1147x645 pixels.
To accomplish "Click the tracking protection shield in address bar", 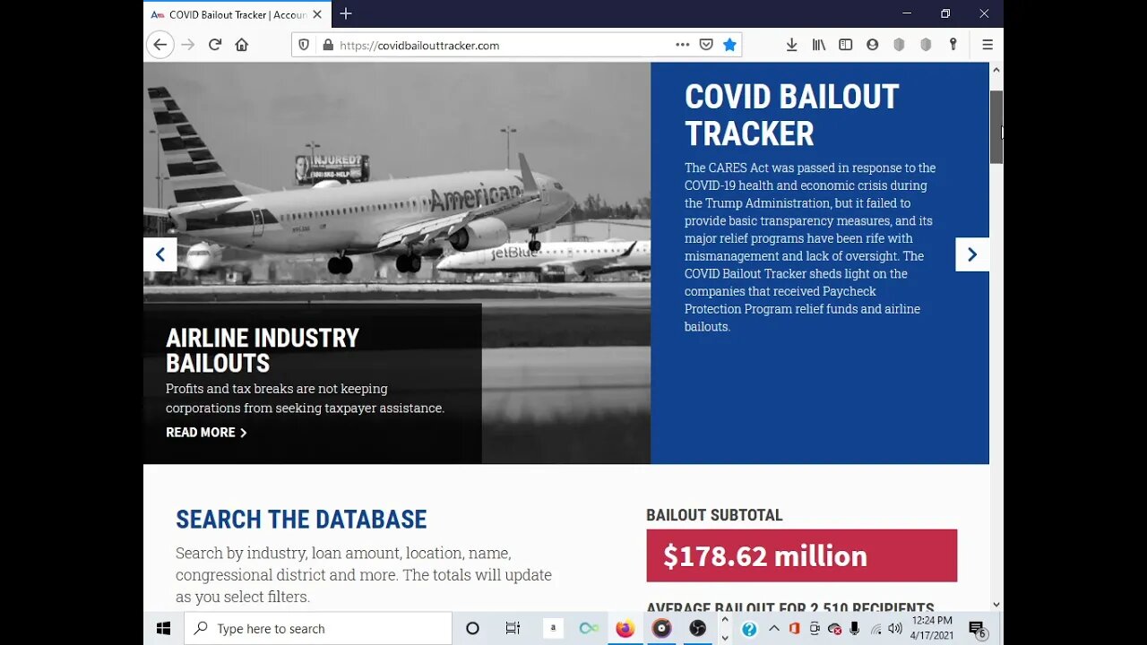I will pyautogui.click(x=304, y=45).
